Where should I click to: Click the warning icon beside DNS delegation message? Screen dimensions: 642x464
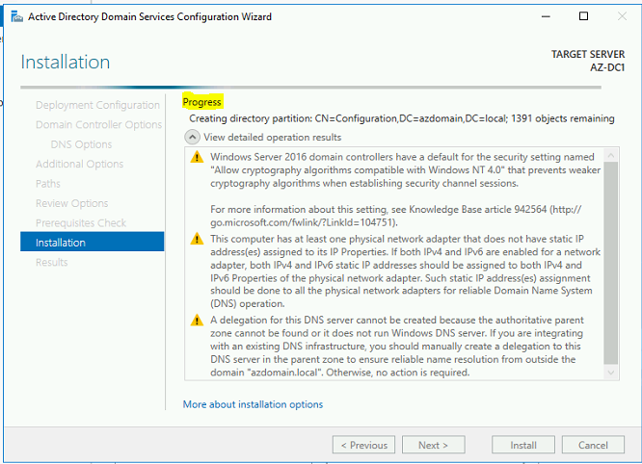197,321
